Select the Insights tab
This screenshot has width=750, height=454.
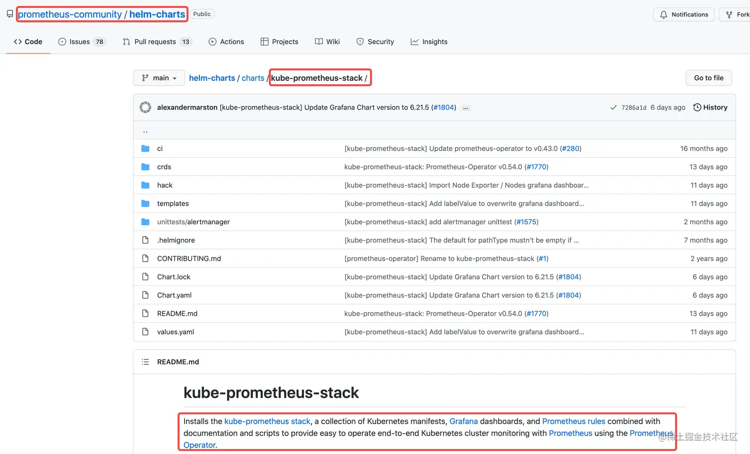(429, 42)
